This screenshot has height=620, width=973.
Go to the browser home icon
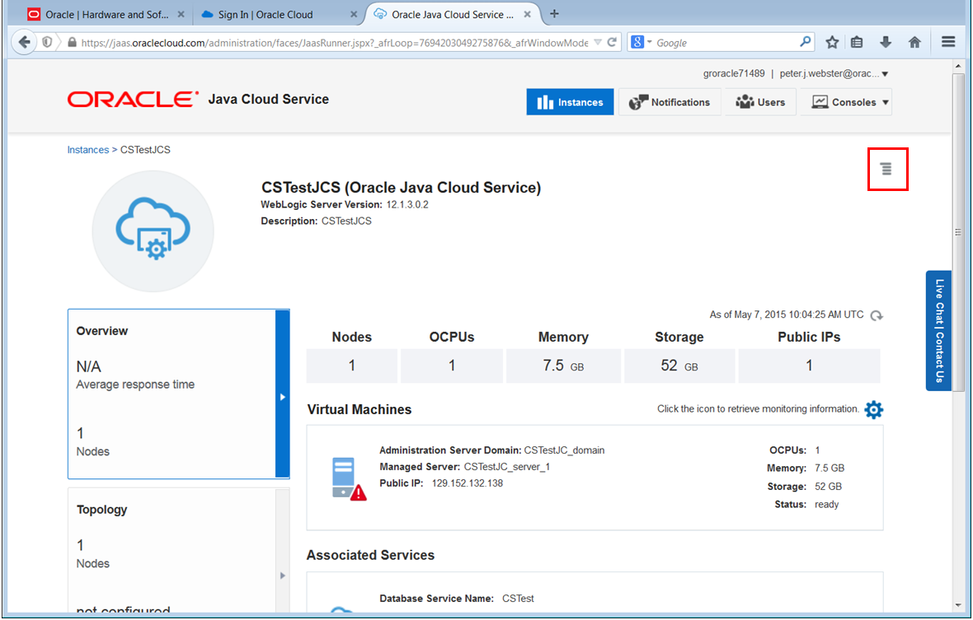[x=914, y=42]
